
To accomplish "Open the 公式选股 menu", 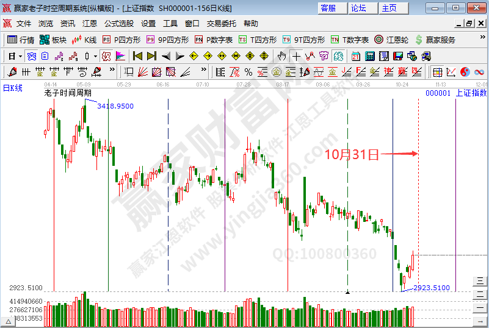I will tap(118, 24).
